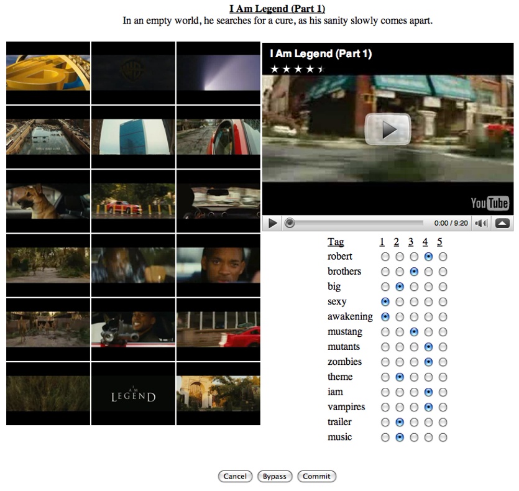
Task: Open the YouTube logo link in the player
Action: (489, 203)
